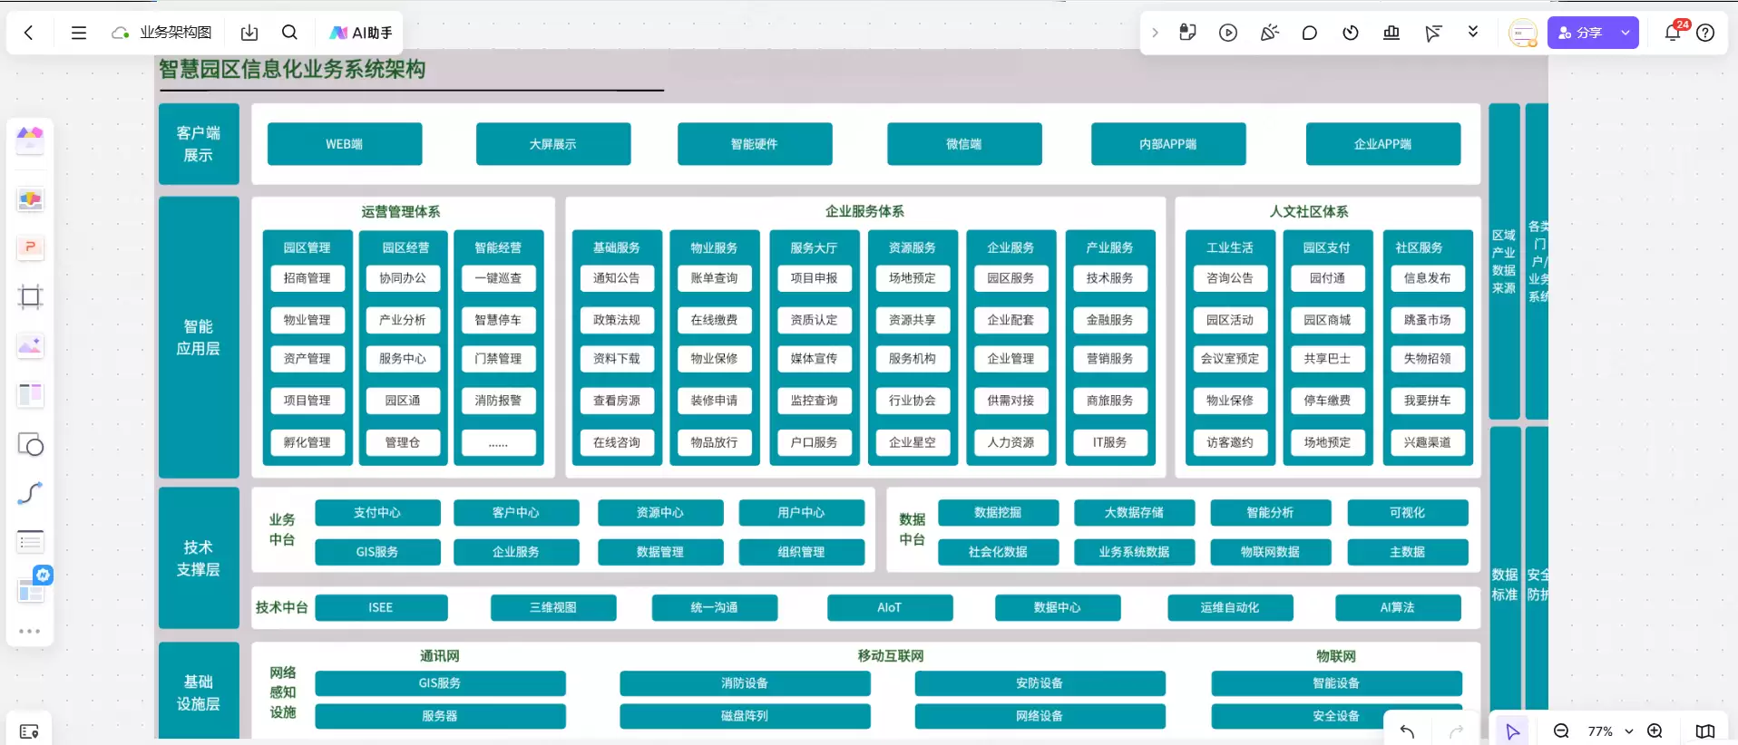Select the WEB端 box in diagram
This screenshot has width=1738, height=745.
345,144
